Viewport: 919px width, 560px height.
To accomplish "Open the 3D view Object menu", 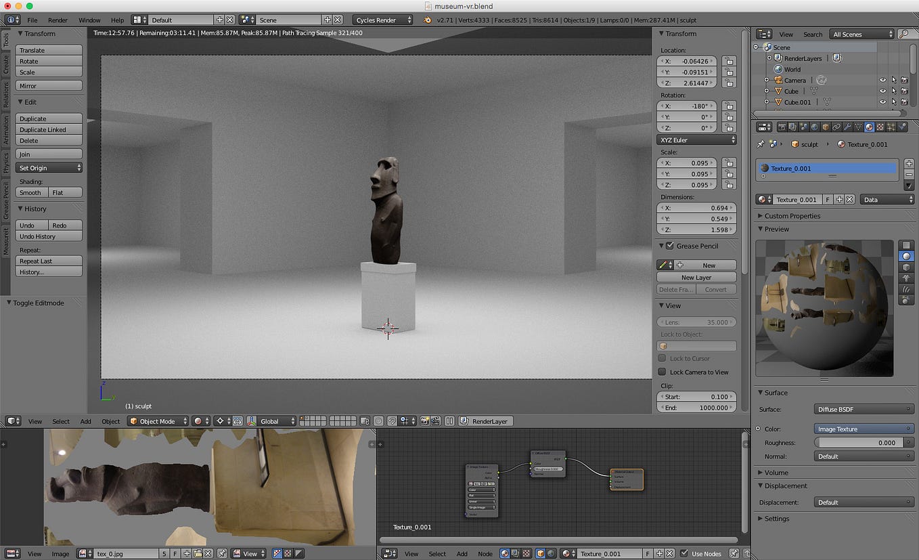I will pyautogui.click(x=110, y=421).
